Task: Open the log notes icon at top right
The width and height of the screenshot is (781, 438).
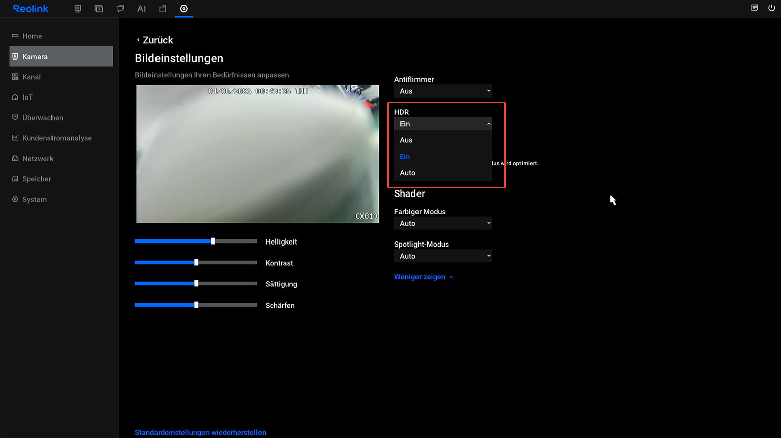Action: (755, 8)
